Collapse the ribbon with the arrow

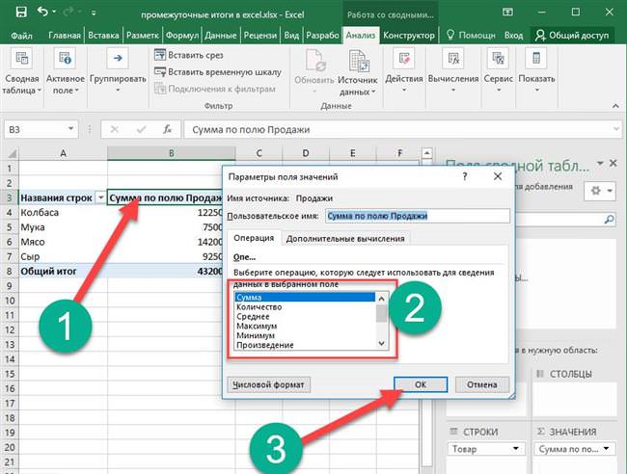pyautogui.click(x=615, y=106)
